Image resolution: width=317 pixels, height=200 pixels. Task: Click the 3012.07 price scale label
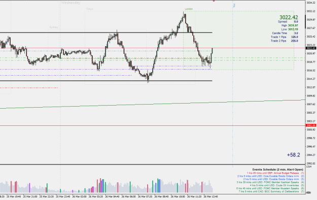tap(311, 87)
